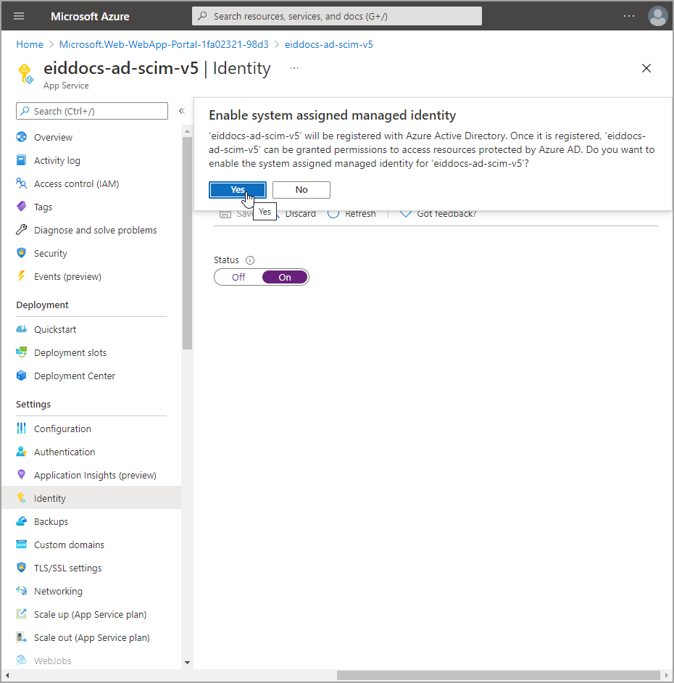The width and height of the screenshot is (674, 683).
Task: Collapse the sidebar with double chevron
Action: coord(182,111)
